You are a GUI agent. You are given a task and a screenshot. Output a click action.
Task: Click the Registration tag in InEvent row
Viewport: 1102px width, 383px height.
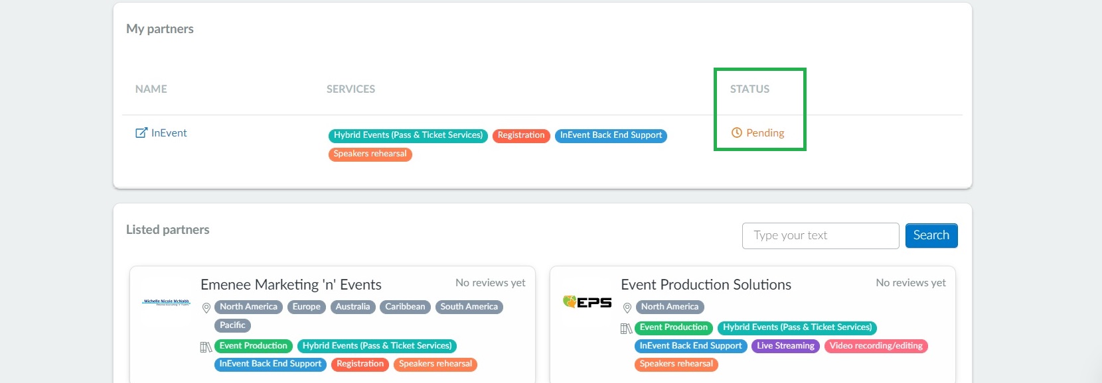[x=521, y=135]
